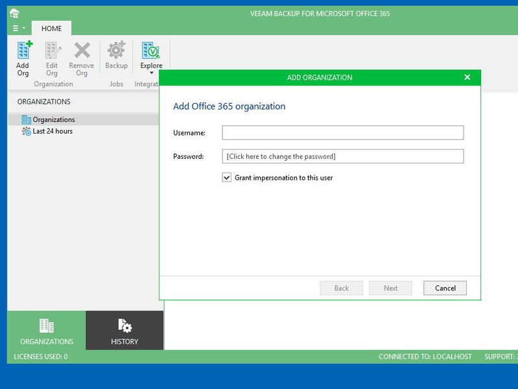
Task: Click the Next button in dialog
Action: pos(390,288)
